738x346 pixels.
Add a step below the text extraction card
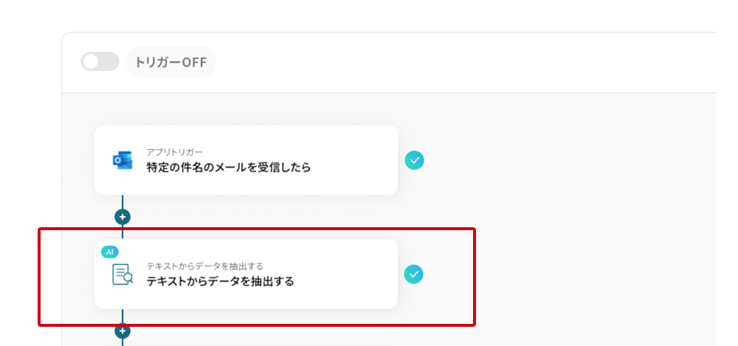[123, 331]
